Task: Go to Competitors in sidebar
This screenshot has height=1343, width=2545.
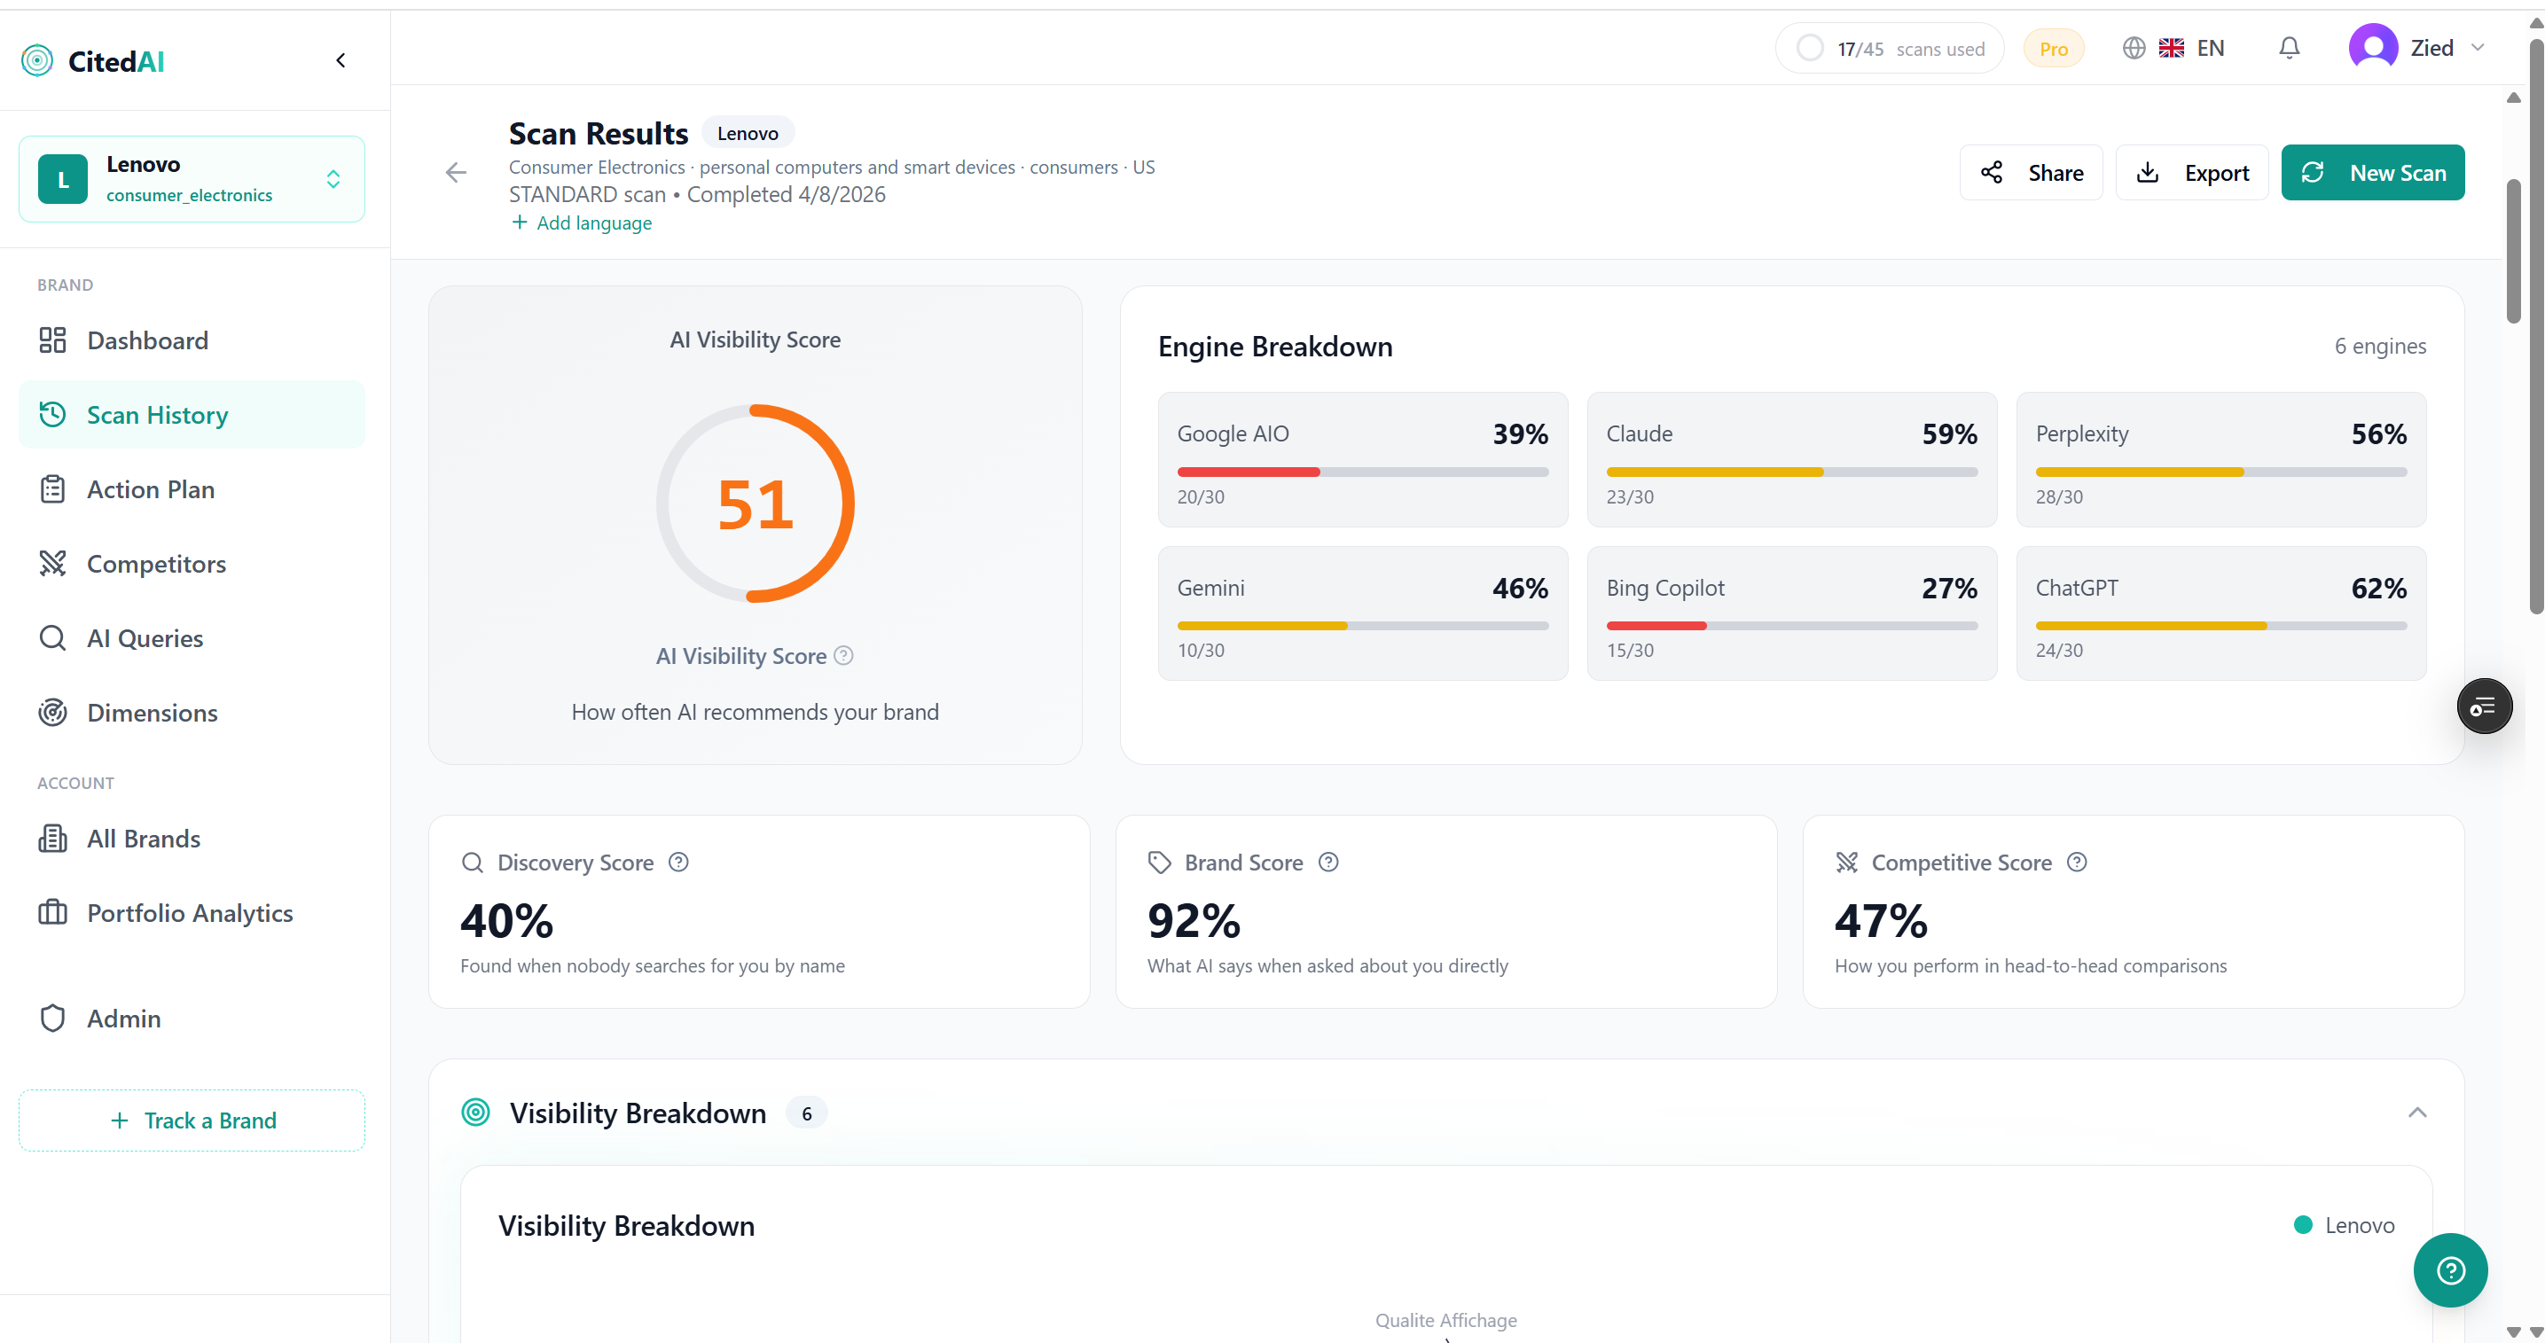Action: 156,564
